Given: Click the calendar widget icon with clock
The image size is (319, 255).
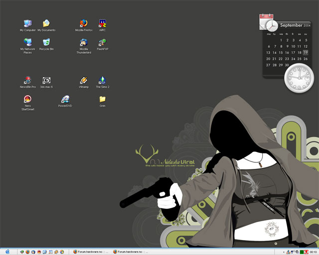Looking at the screenshot, I should point(268,22).
